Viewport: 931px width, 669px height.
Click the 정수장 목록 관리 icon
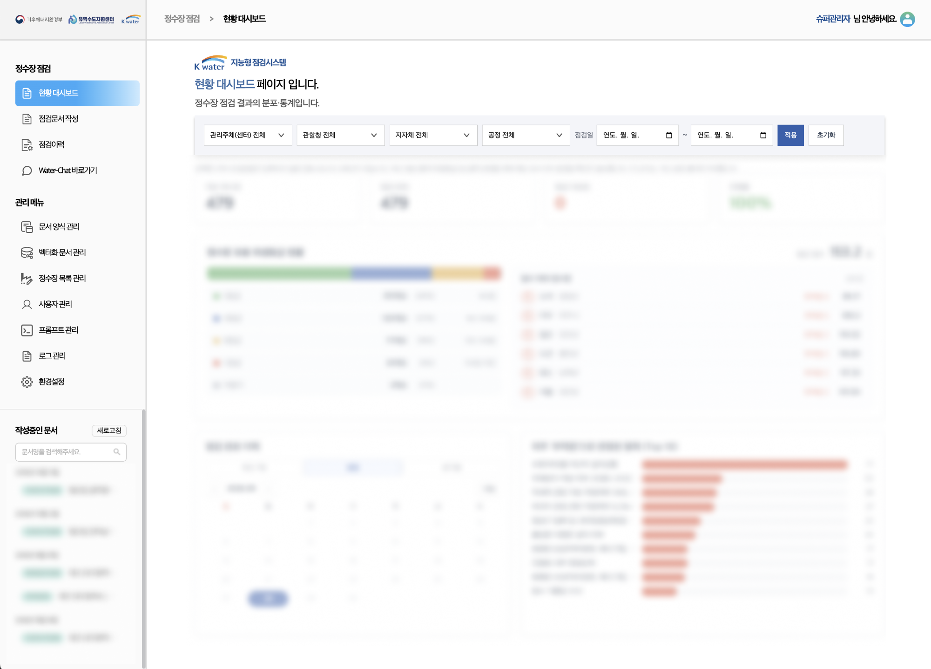[27, 279]
